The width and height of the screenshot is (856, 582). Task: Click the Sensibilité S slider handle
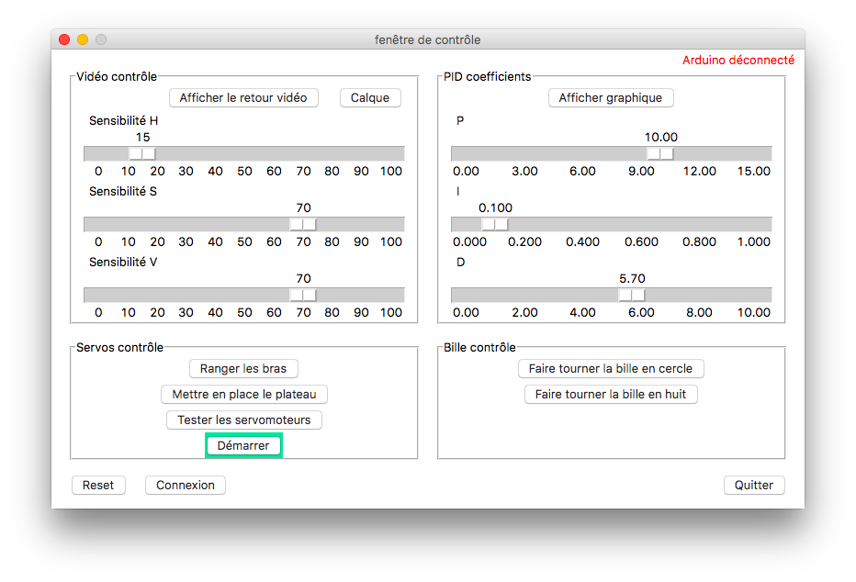[x=303, y=225]
